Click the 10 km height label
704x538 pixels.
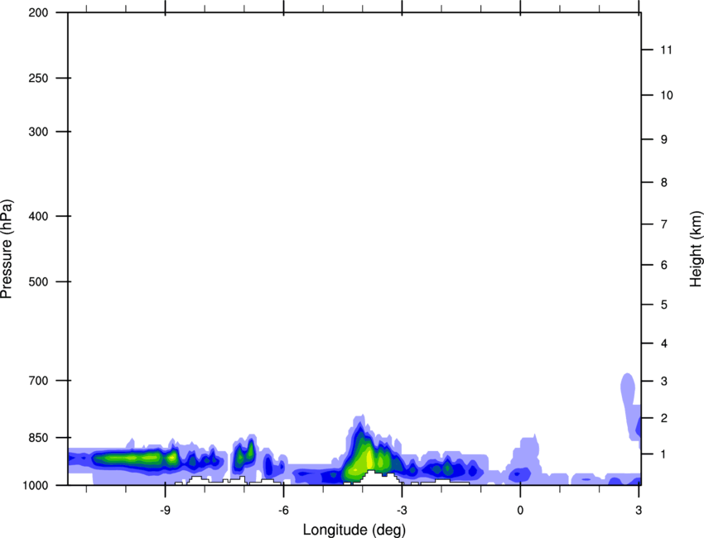point(667,95)
